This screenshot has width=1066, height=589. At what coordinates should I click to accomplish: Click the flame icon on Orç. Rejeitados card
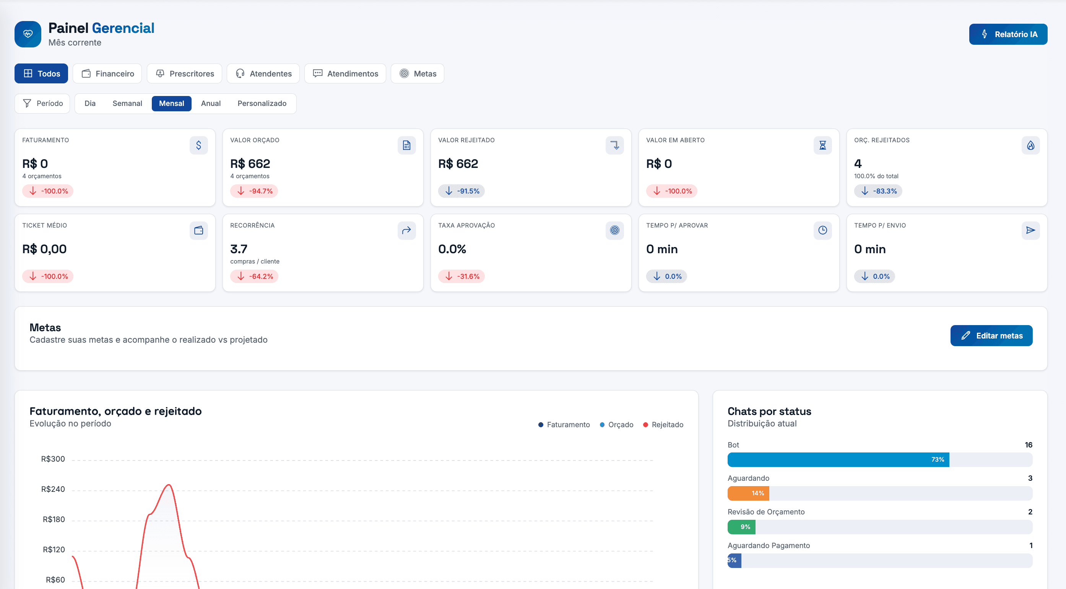pyautogui.click(x=1031, y=145)
